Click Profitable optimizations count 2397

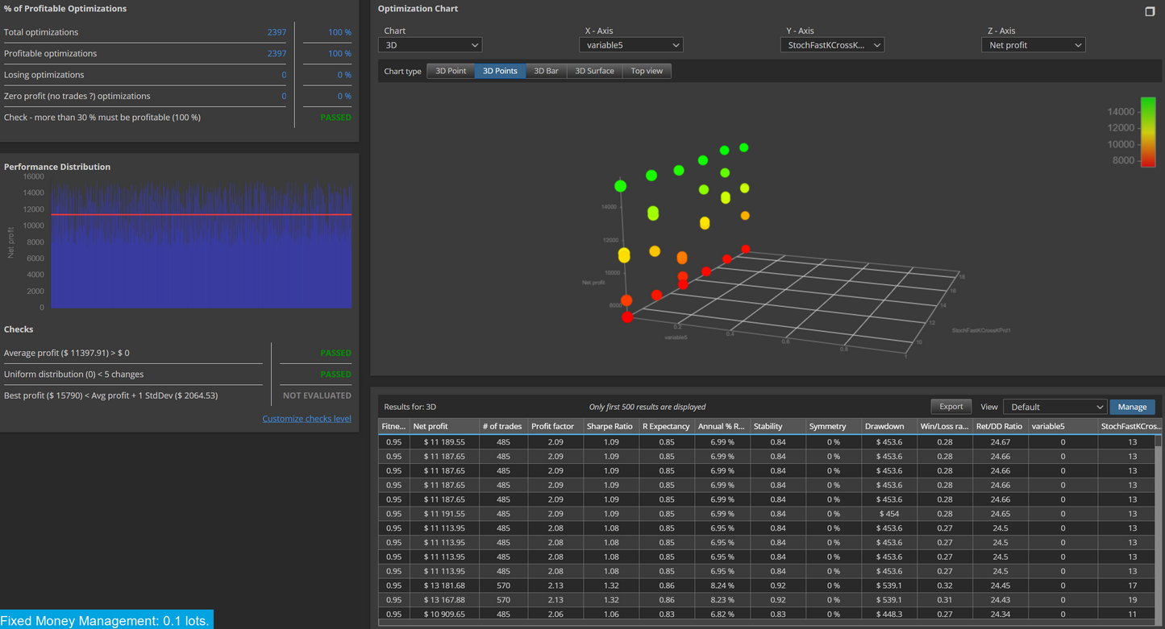pos(277,53)
